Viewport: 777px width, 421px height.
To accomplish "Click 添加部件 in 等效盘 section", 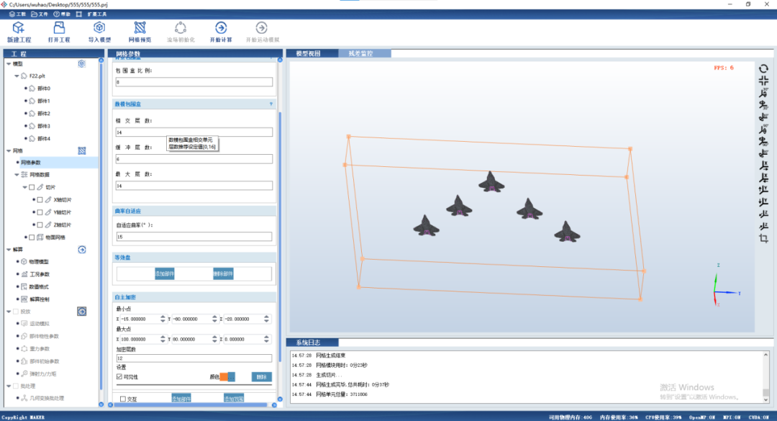I will pos(165,273).
